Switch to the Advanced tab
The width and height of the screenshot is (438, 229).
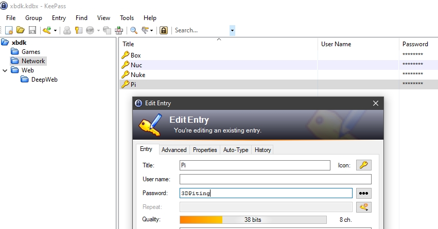[174, 150]
